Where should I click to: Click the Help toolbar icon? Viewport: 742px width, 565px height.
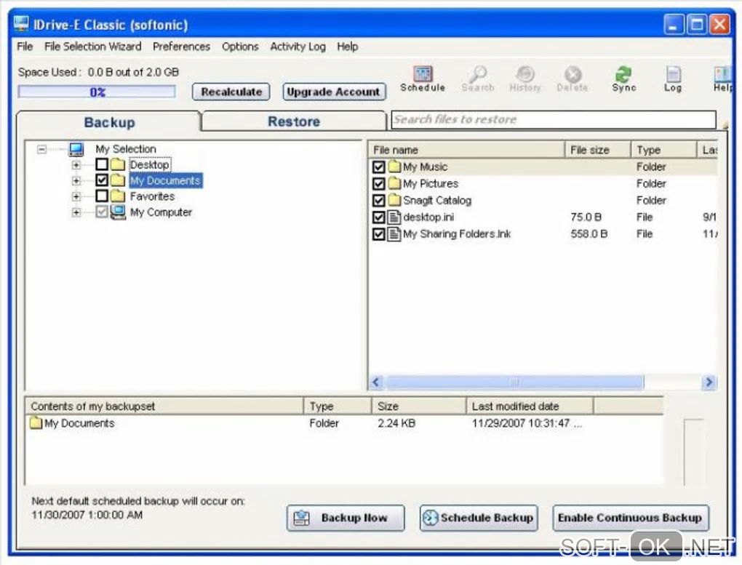(722, 79)
